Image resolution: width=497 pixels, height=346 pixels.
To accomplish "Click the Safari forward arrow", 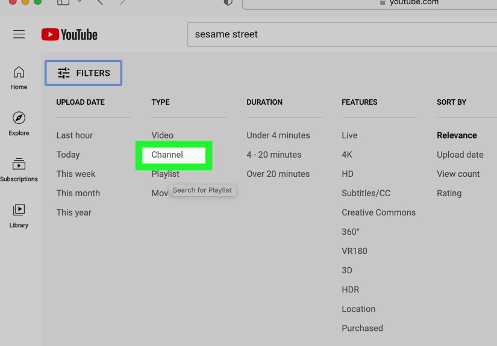I will click(122, 2).
